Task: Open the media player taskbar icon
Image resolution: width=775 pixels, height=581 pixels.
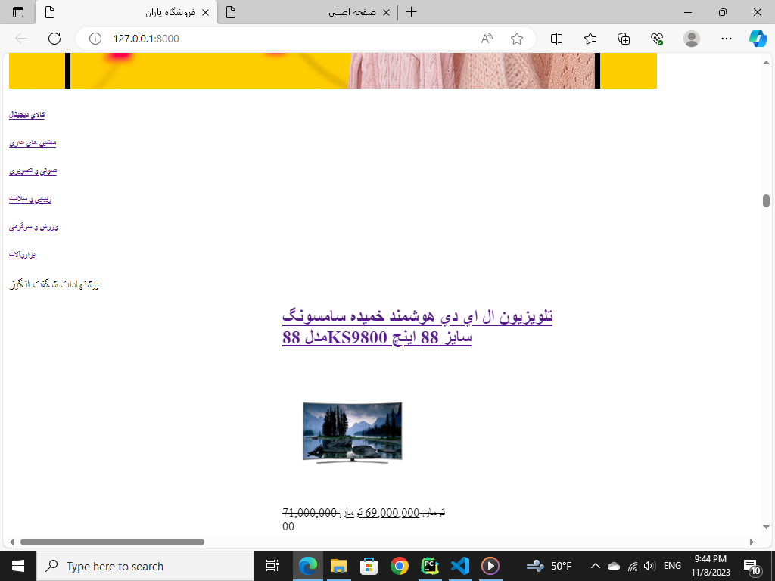Action: tap(490, 566)
